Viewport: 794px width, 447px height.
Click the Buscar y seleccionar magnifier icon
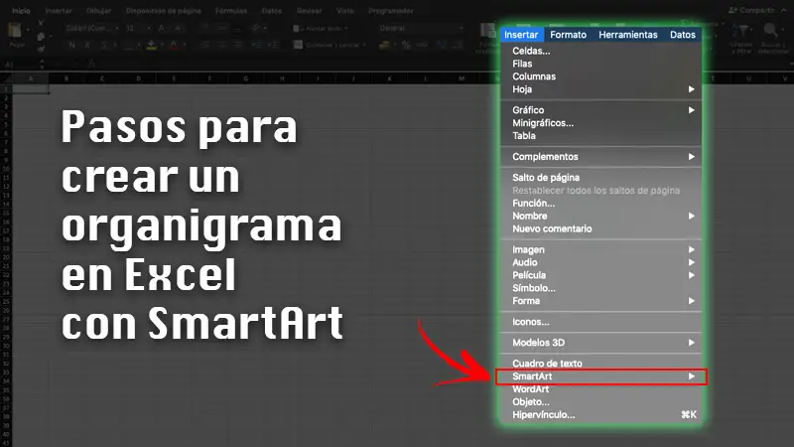770,31
